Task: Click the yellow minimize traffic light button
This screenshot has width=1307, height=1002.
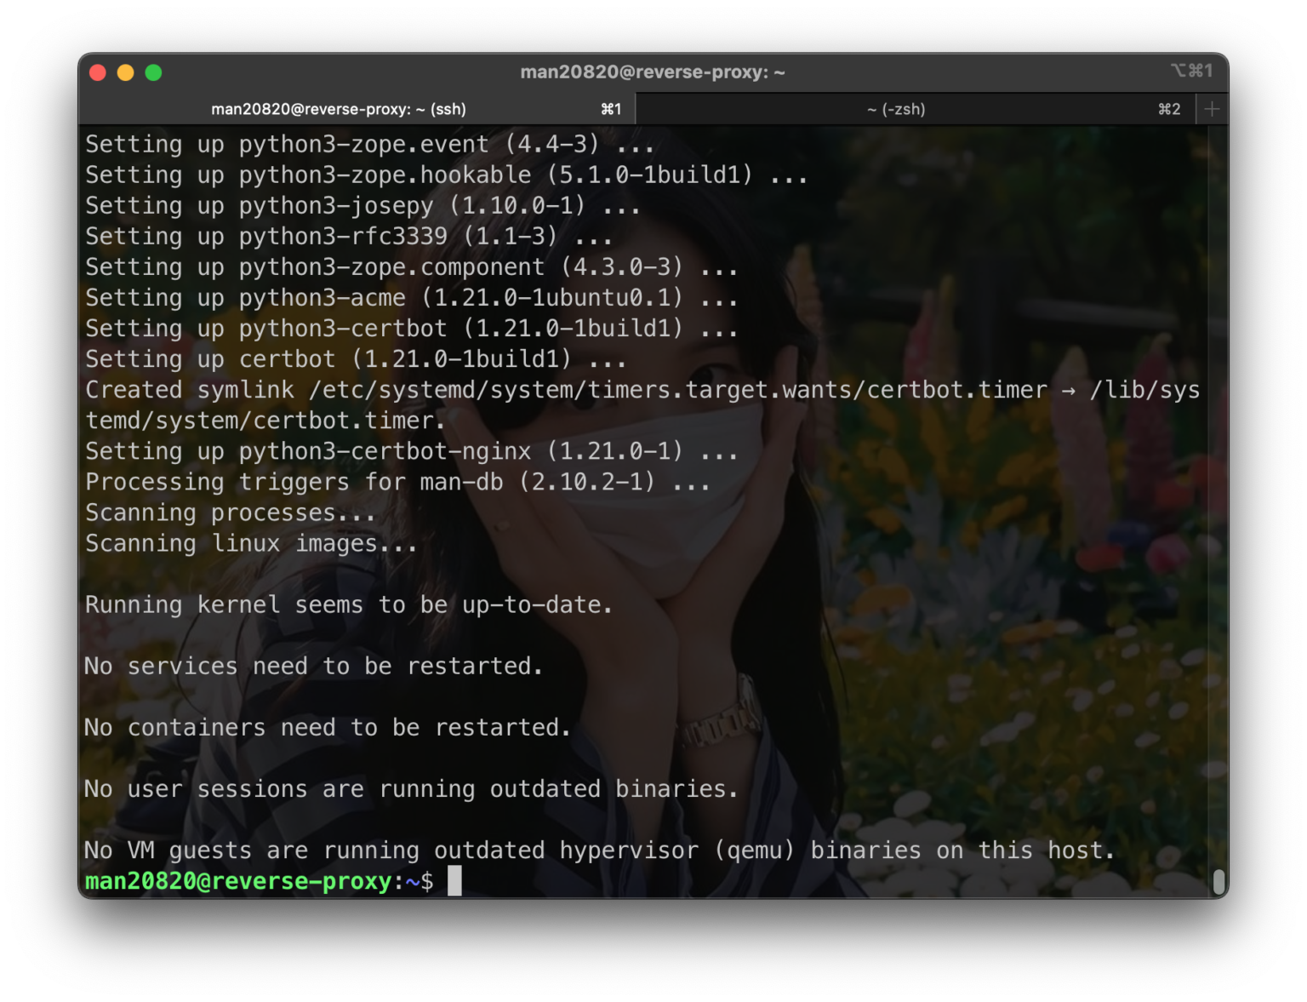Action: [125, 72]
